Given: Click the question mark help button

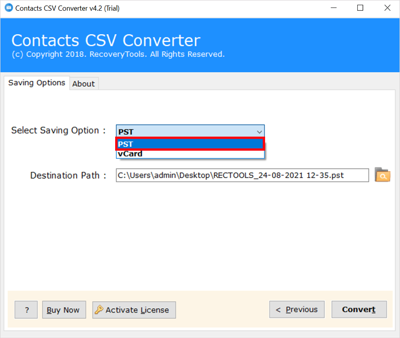Looking at the screenshot, I should click(26, 310).
